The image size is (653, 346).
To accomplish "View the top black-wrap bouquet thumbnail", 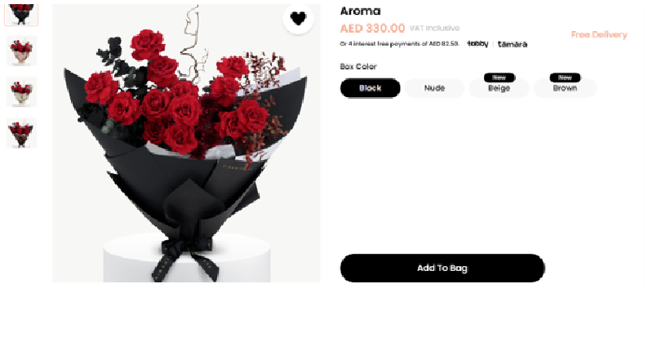I will (x=22, y=15).
